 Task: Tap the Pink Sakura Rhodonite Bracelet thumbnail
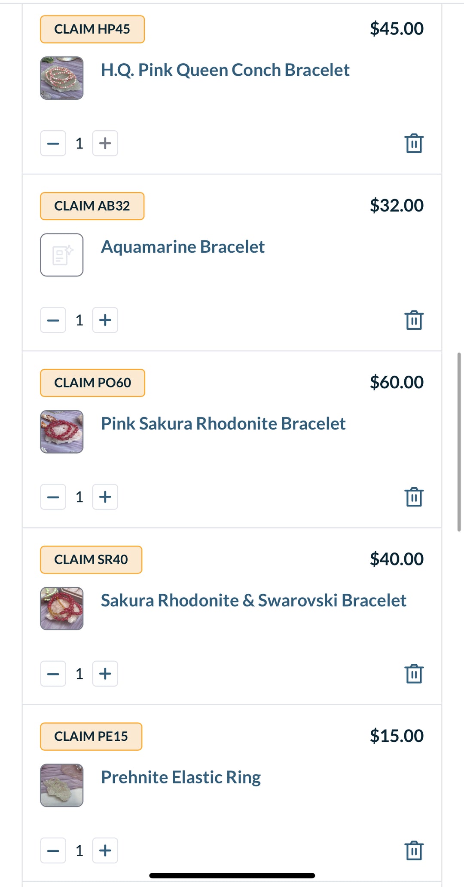click(x=62, y=432)
